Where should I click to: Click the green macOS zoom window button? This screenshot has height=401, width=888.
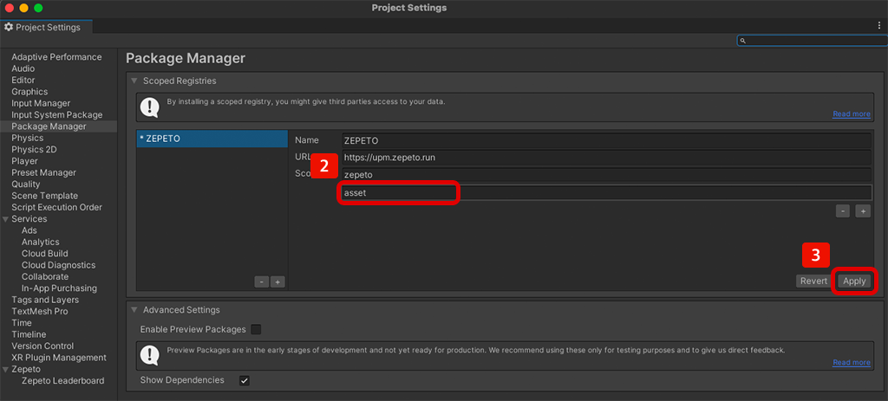coord(38,8)
